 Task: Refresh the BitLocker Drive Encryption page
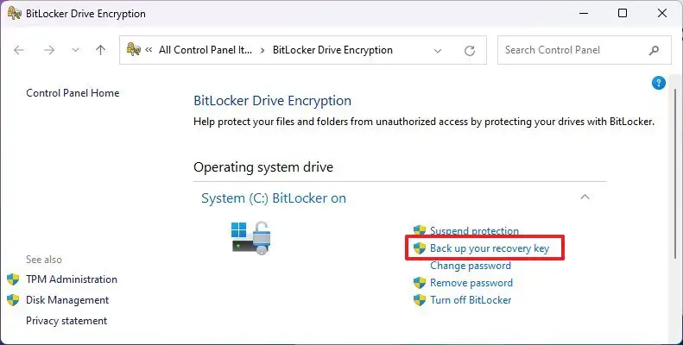click(x=469, y=50)
